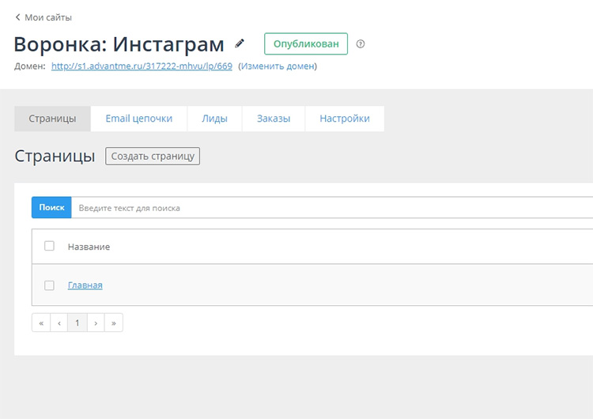The height and width of the screenshot is (419, 593).
Task: Open the funnel domain URL link
Action: pyautogui.click(x=142, y=66)
